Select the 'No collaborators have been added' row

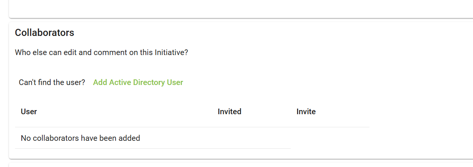[80, 138]
